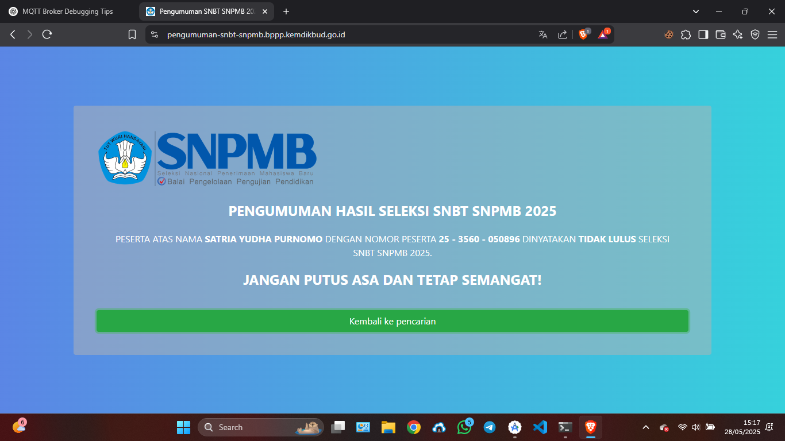Click the participant name SATRIA YUDHA PURNOMO
The image size is (785, 441).
click(264, 239)
